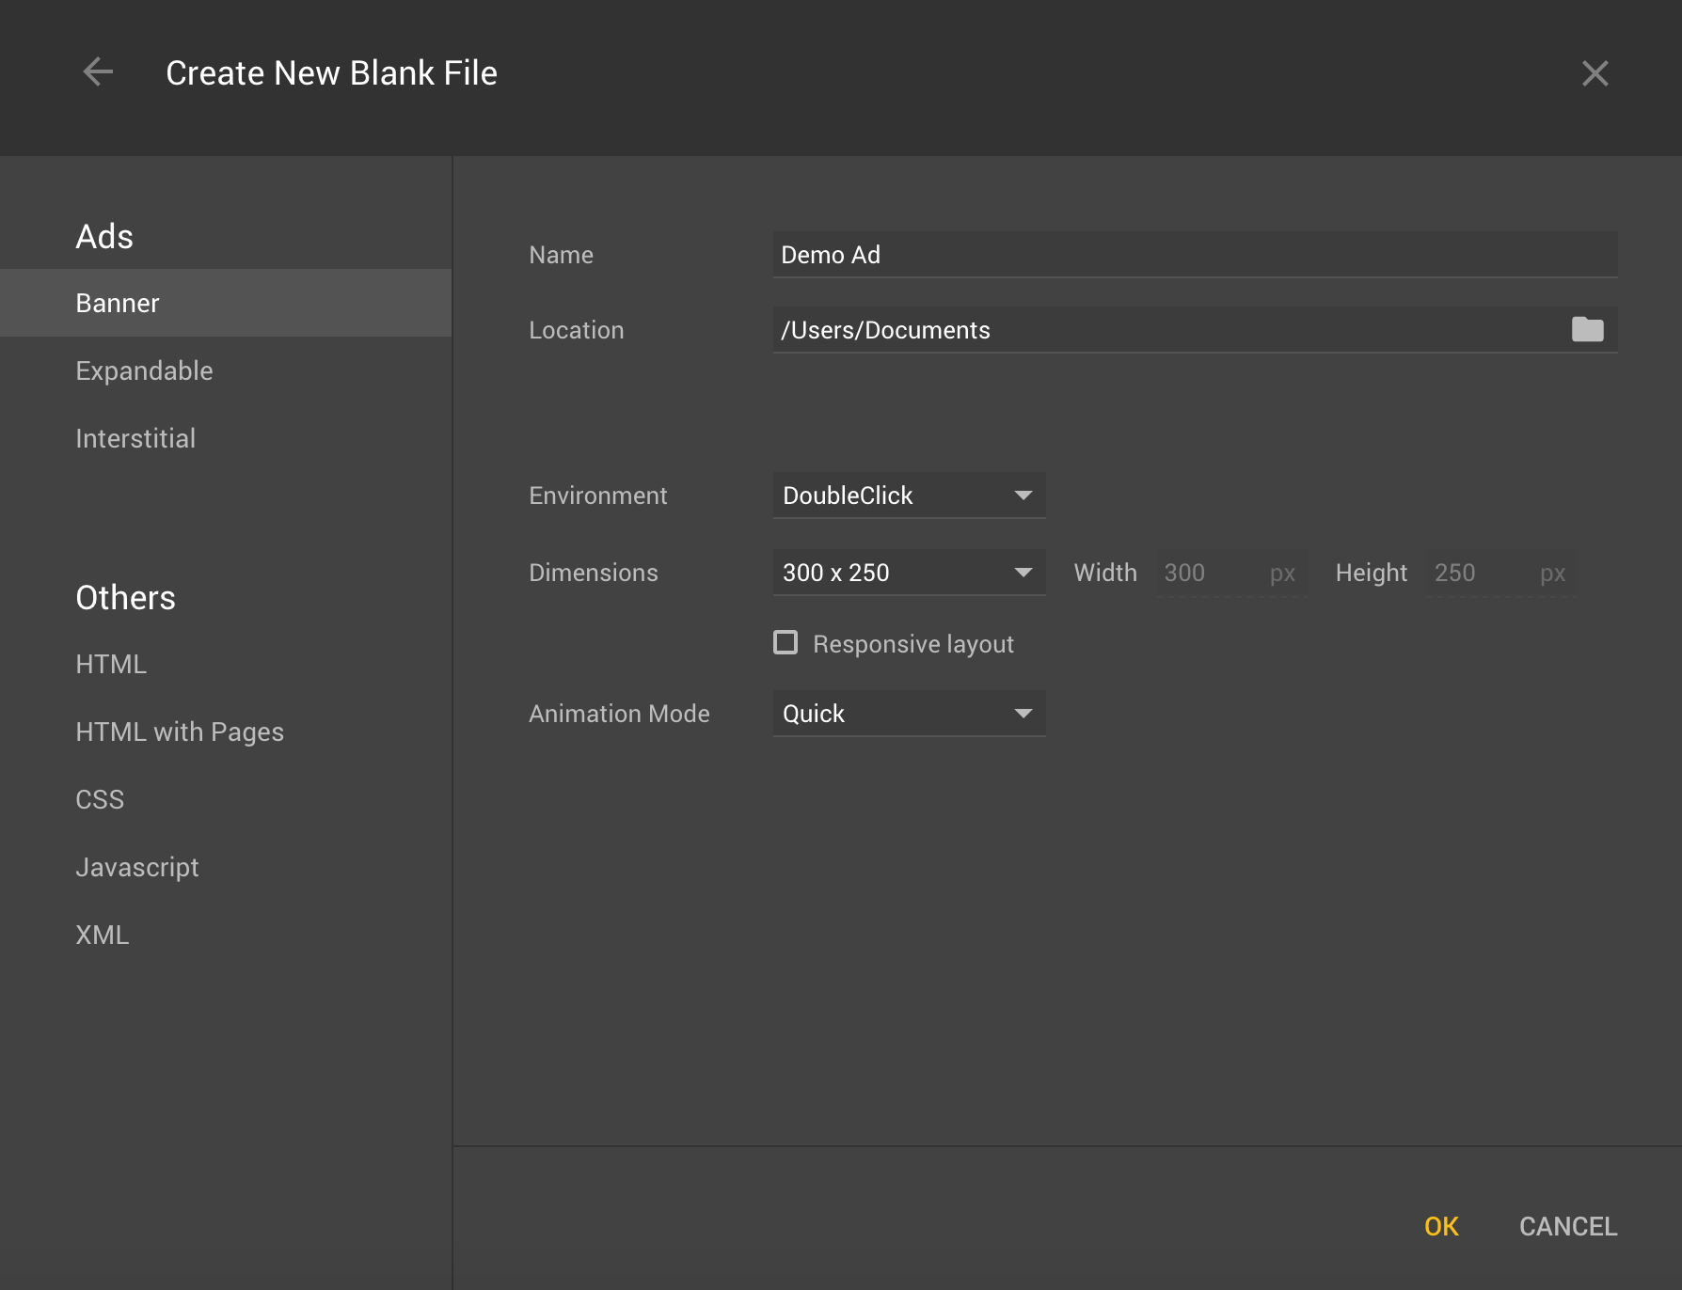
Task: Expand the Dimensions 300 x 250 dropdown
Action: (908, 573)
